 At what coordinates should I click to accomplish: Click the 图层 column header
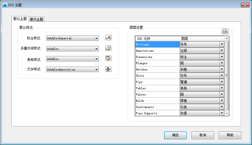(x=202, y=39)
